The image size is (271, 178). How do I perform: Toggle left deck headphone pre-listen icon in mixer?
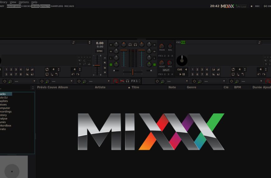click(130, 45)
